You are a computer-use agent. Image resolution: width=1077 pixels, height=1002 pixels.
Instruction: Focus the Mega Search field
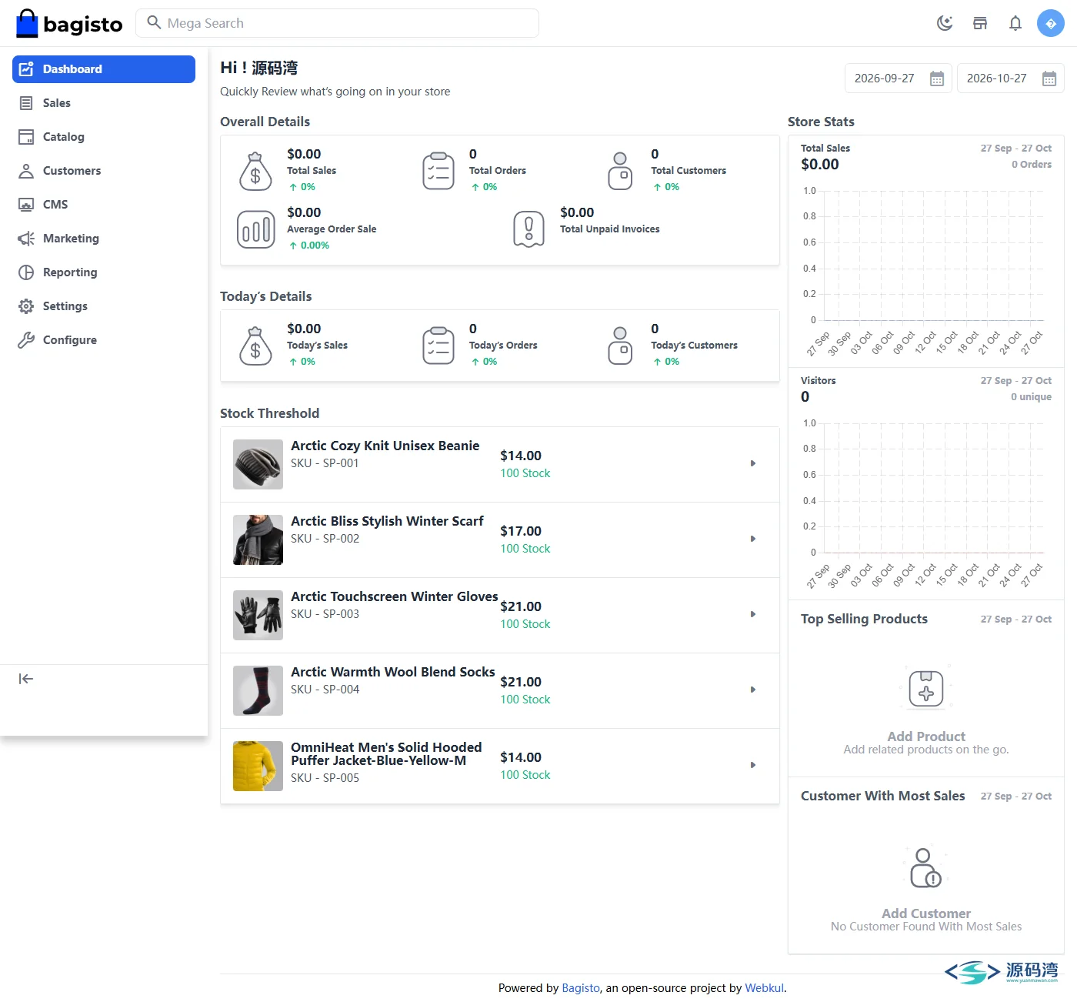point(337,23)
